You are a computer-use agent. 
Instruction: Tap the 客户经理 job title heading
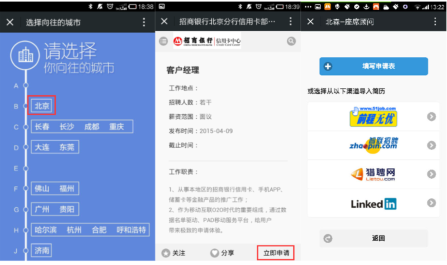183,70
